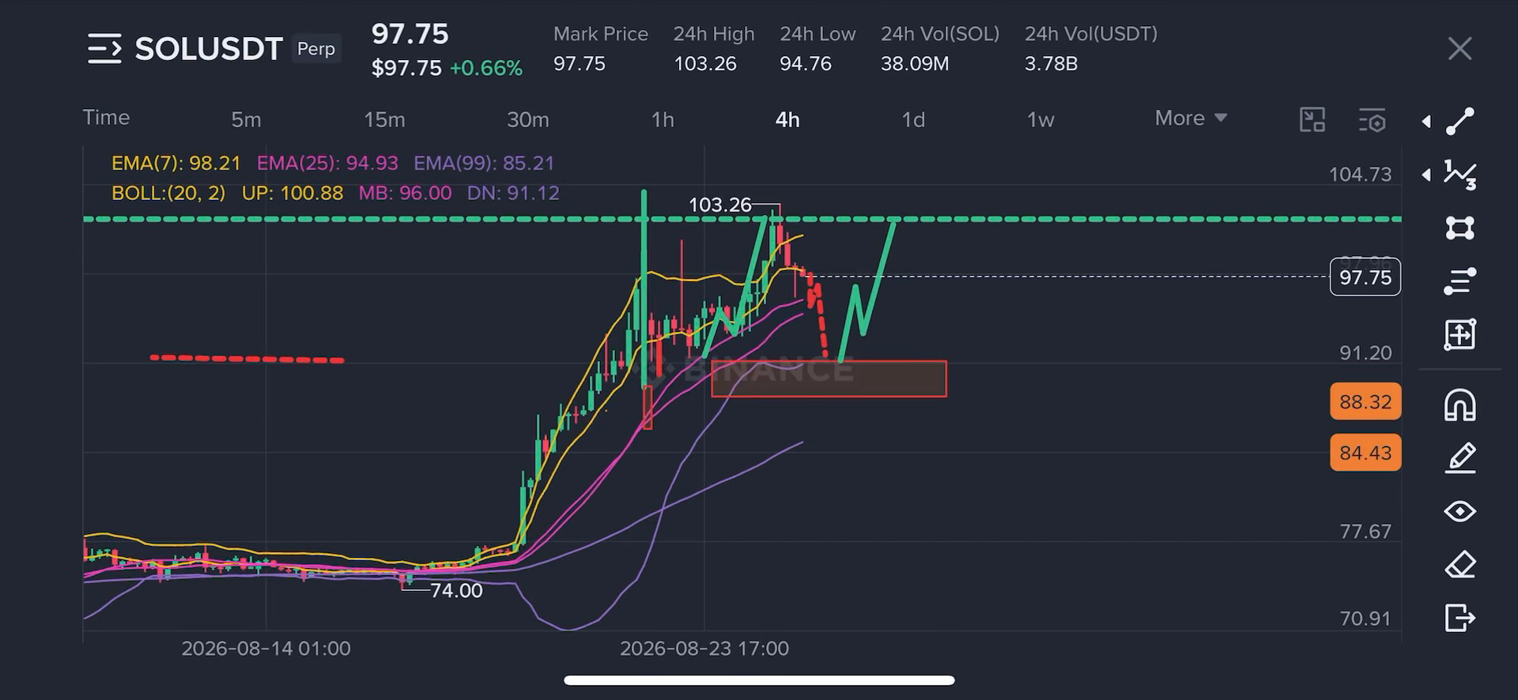Open the symbol list menu icon
The image size is (1518, 700).
click(x=104, y=49)
